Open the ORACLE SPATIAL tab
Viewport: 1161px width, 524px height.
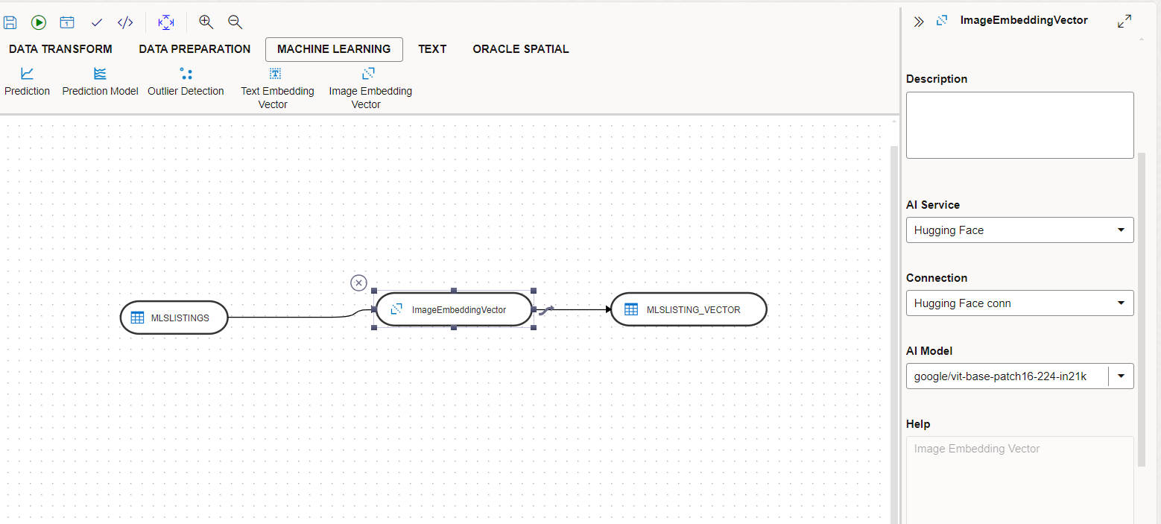[x=521, y=49]
